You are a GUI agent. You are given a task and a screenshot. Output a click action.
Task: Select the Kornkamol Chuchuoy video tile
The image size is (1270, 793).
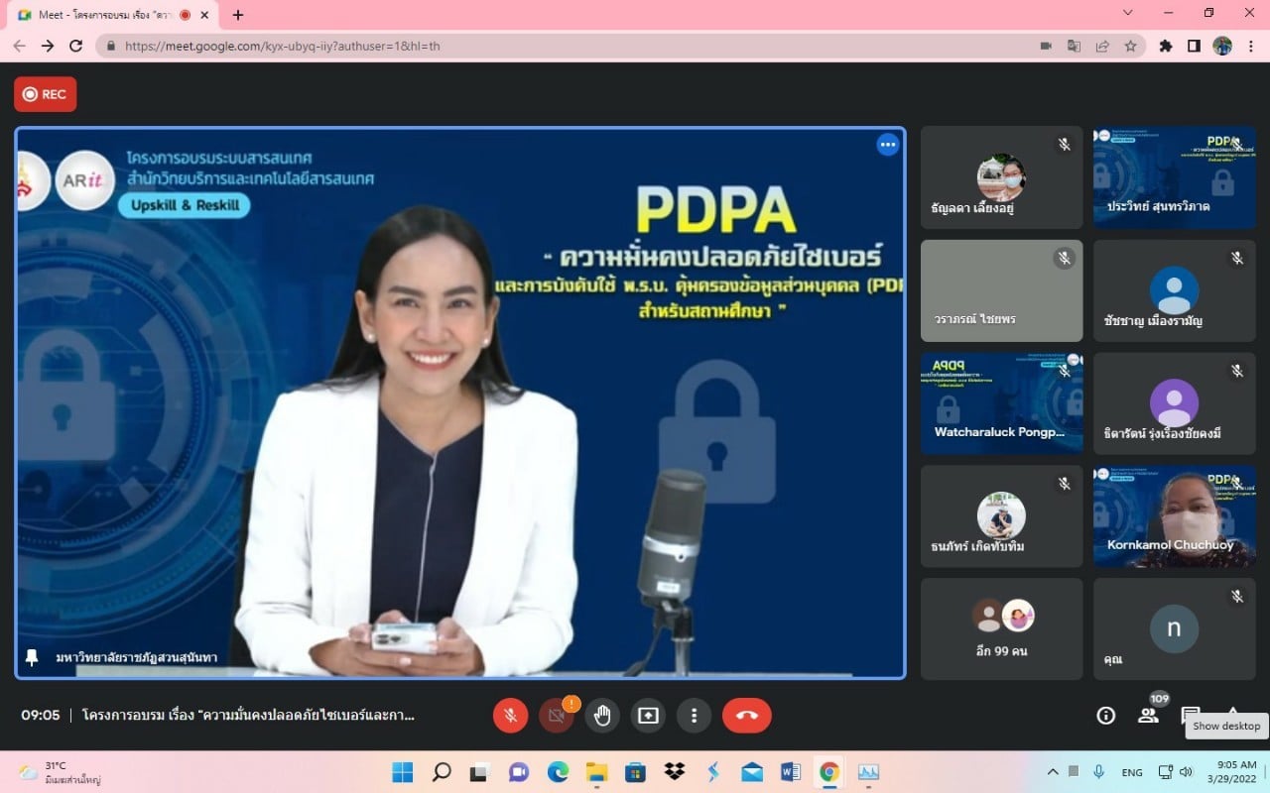pos(1174,516)
